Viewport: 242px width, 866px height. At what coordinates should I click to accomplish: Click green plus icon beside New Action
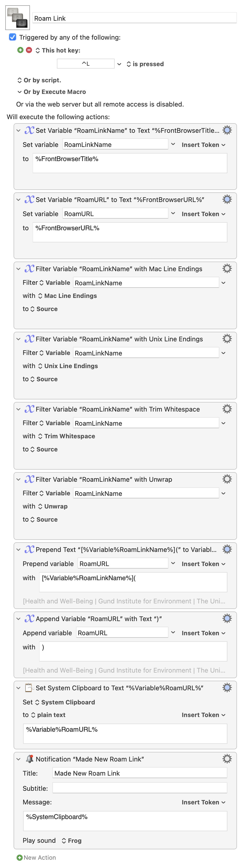click(x=19, y=858)
